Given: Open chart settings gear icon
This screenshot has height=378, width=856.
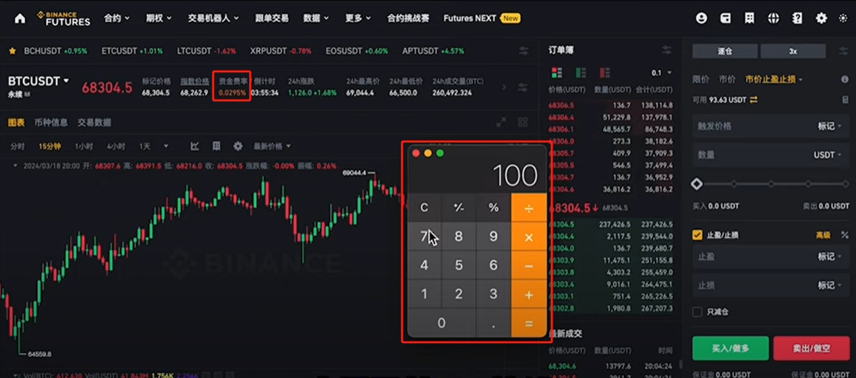Looking at the screenshot, I should pyautogui.click(x=237, y=146).
